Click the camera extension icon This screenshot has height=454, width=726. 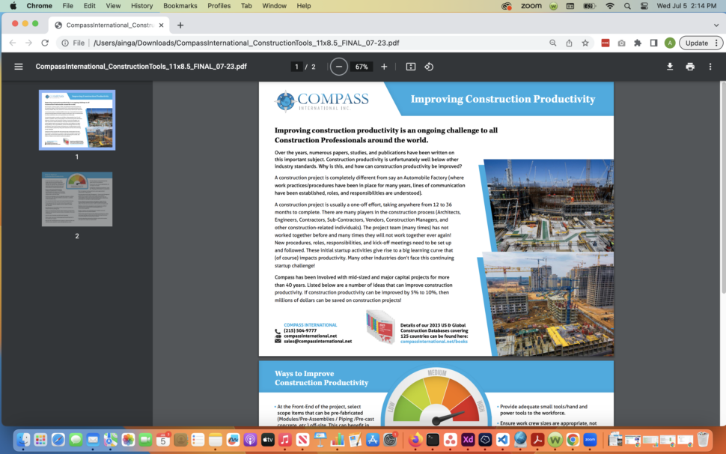click(621, 43)
